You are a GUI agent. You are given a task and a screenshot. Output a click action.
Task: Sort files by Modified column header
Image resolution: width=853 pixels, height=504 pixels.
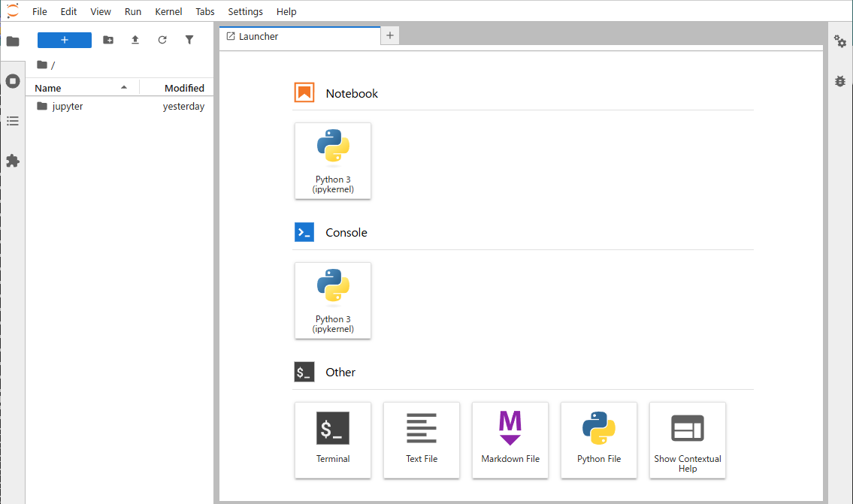[x=177, y=88]
